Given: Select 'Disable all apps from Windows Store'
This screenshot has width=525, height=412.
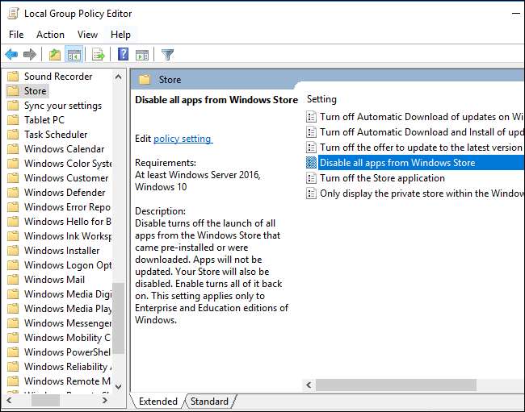Looking at the screenshot, I should pos(397,163).
